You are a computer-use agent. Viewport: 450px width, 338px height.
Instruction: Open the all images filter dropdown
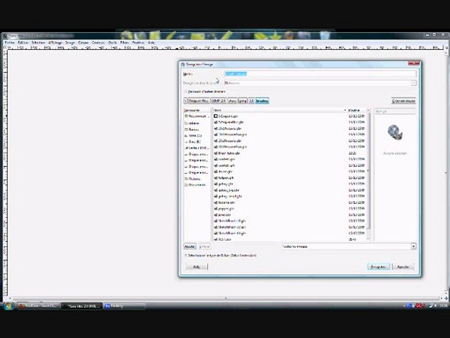point(349,246)
